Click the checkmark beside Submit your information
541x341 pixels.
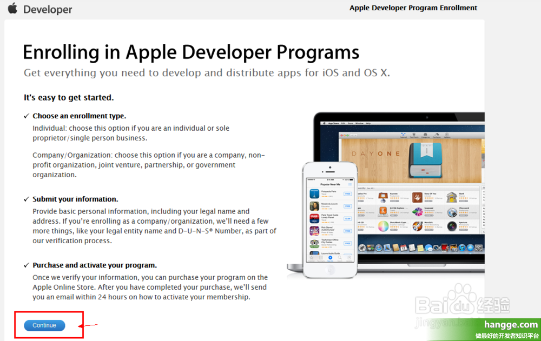pyautogui.click(x=26, y=199)
